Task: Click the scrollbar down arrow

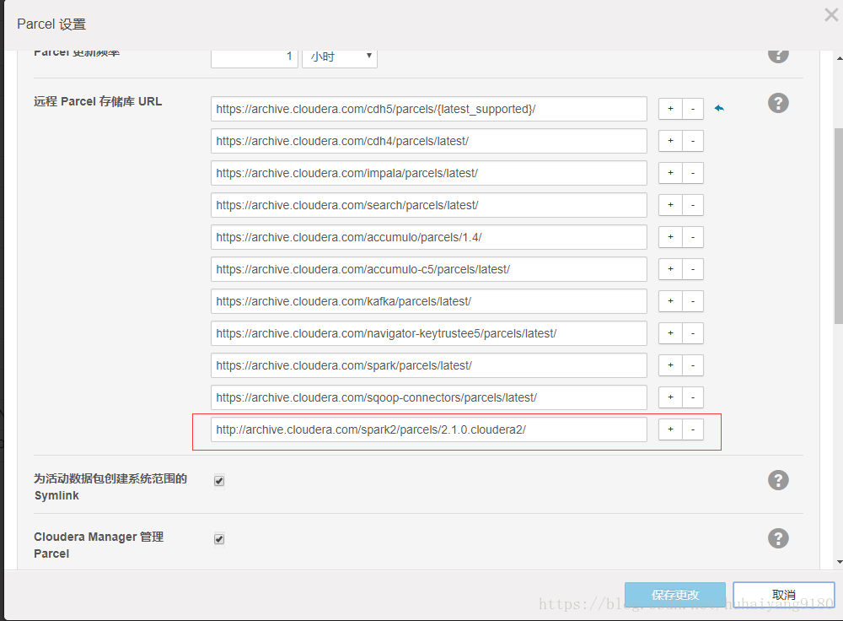Action: 840,562
